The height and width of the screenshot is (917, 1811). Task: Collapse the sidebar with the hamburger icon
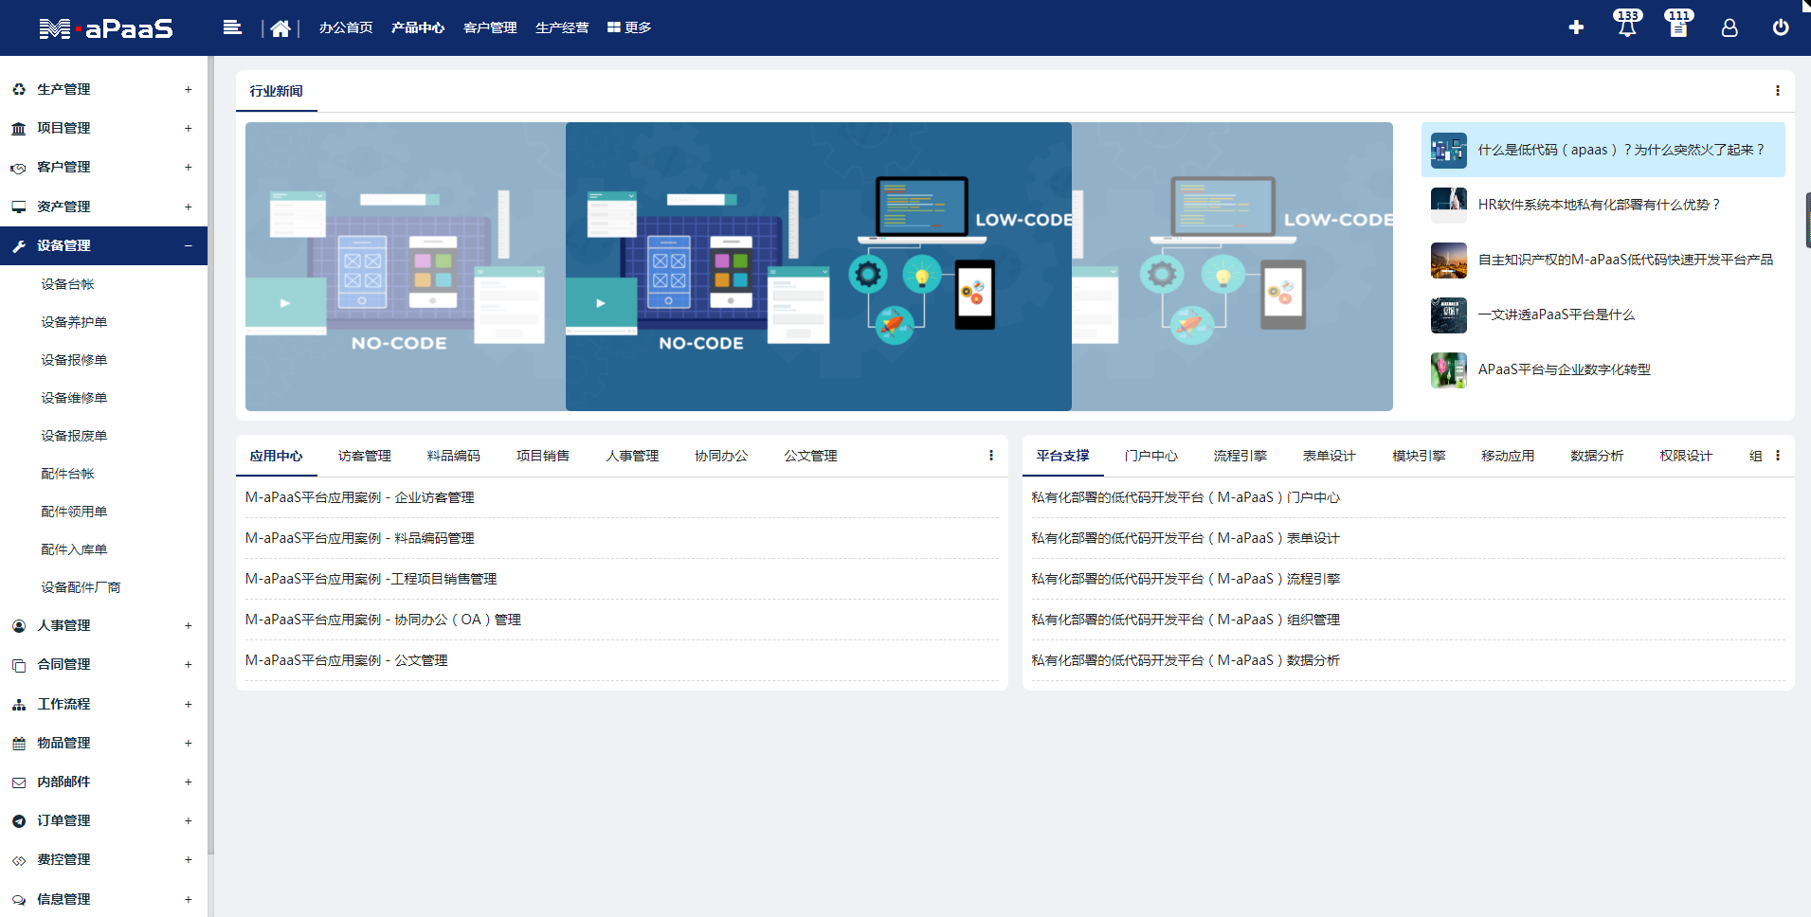[232, 27]
